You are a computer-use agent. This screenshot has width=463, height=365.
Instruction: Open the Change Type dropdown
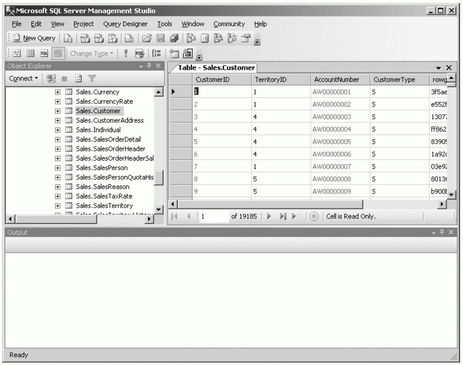[91, 53]
